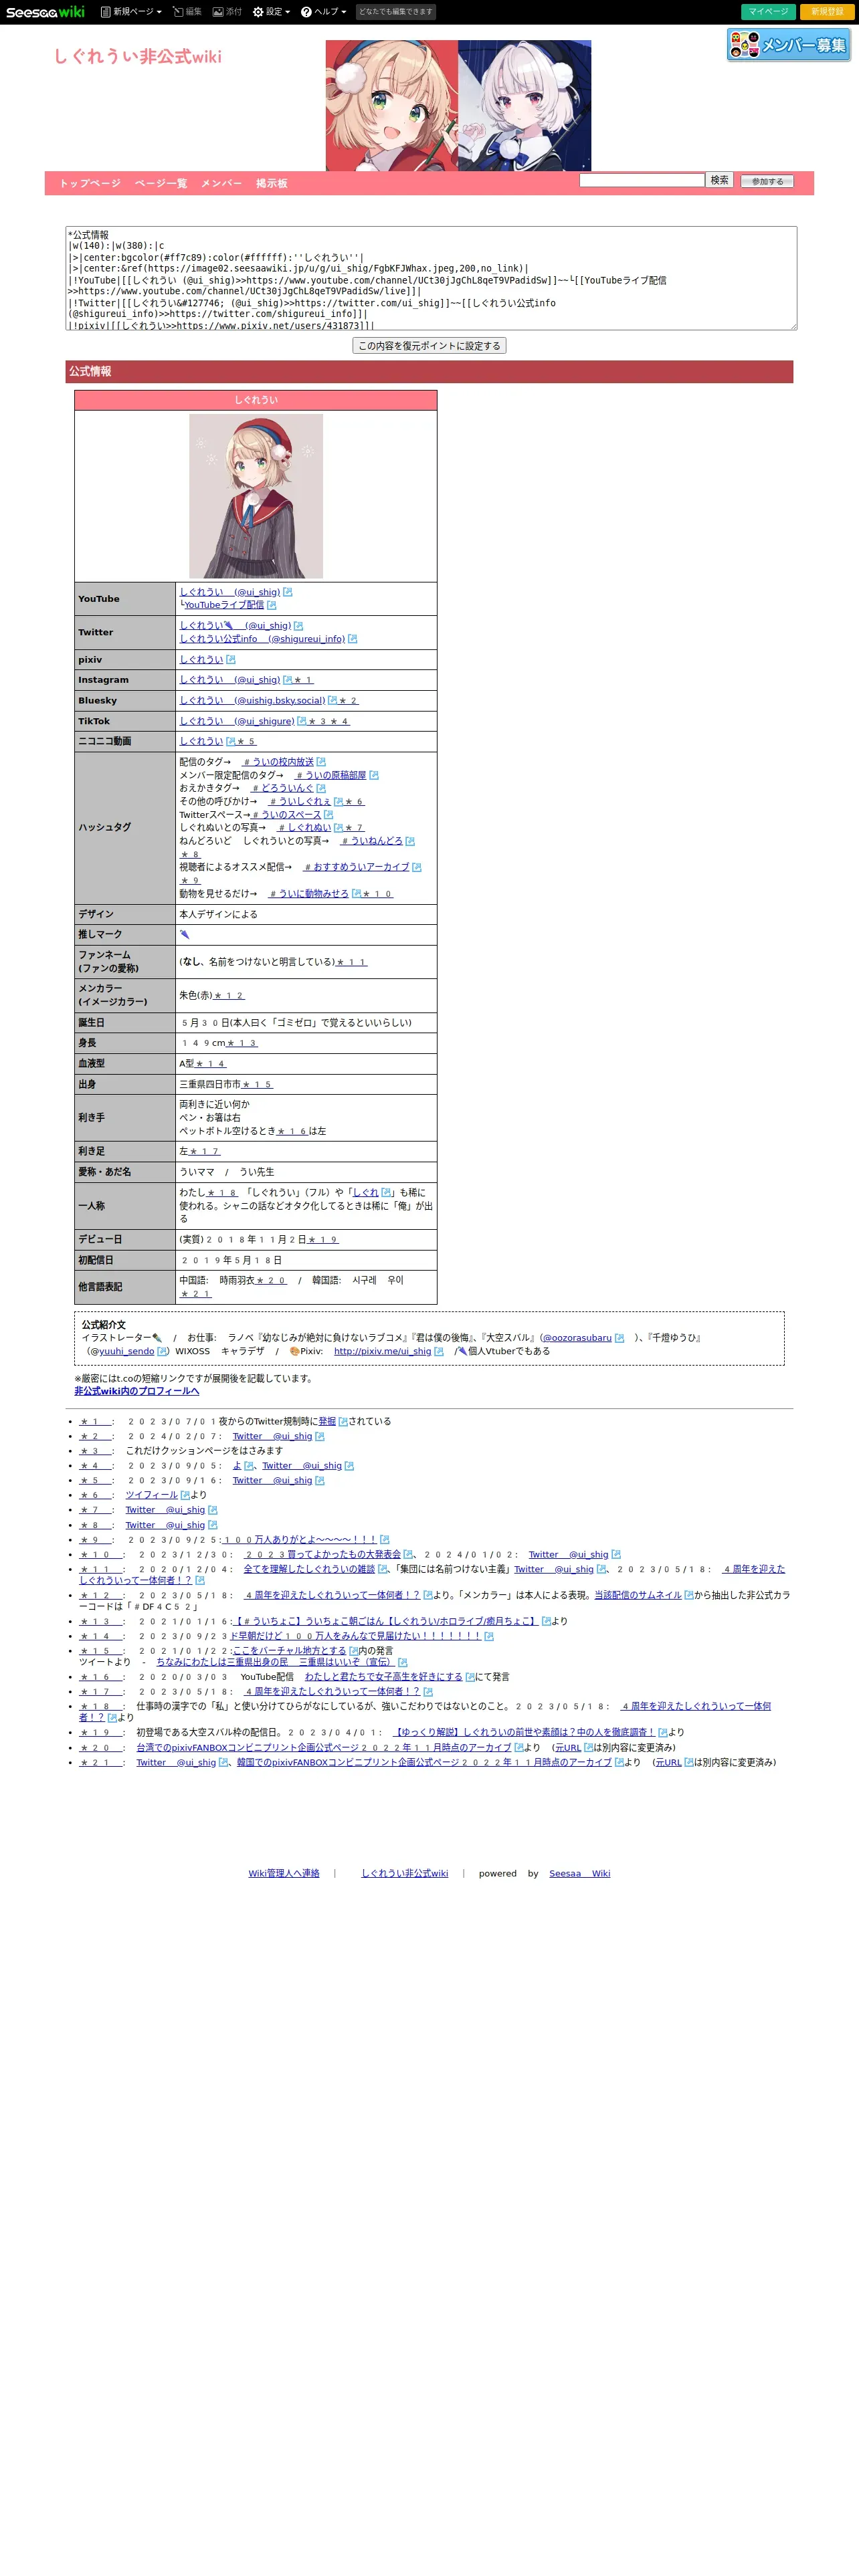This screenshot has width=859, height=2576.
Task: Open the #ういの校内放送 hashtag link
Action: point(279,762)
